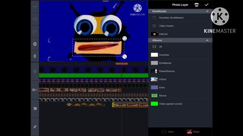The width and height of the screenshot is (243, 136).
Task: Click the resize handle on mouth layer
Action: 125,57
